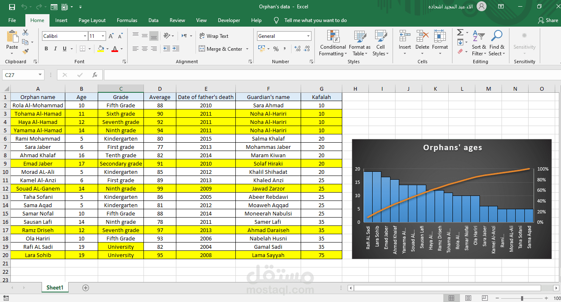561x302 pixels.
Task: Toggle Underline formatting
Action: coord(65,49)
